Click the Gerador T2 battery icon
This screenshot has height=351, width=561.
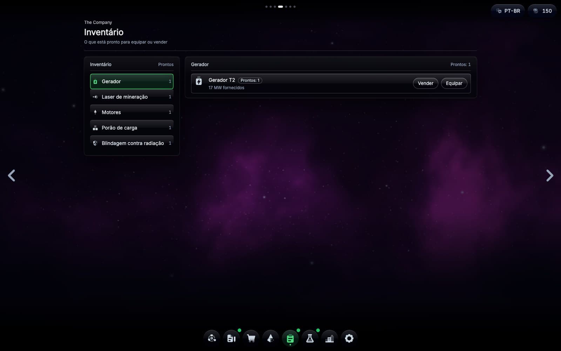tap(199, 81)
